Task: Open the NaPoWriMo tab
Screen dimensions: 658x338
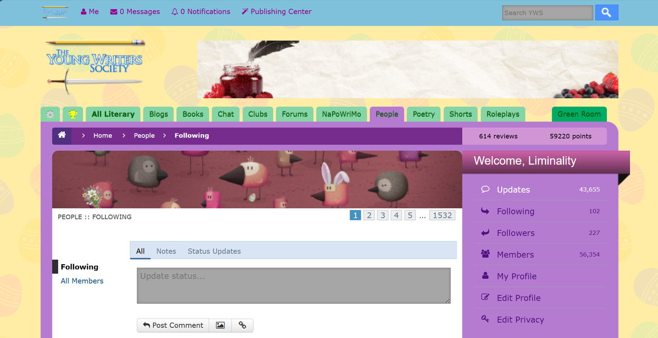Action: 341,114
